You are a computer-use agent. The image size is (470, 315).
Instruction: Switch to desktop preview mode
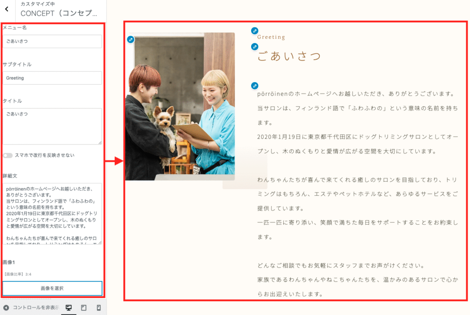(x=69, y=307)
